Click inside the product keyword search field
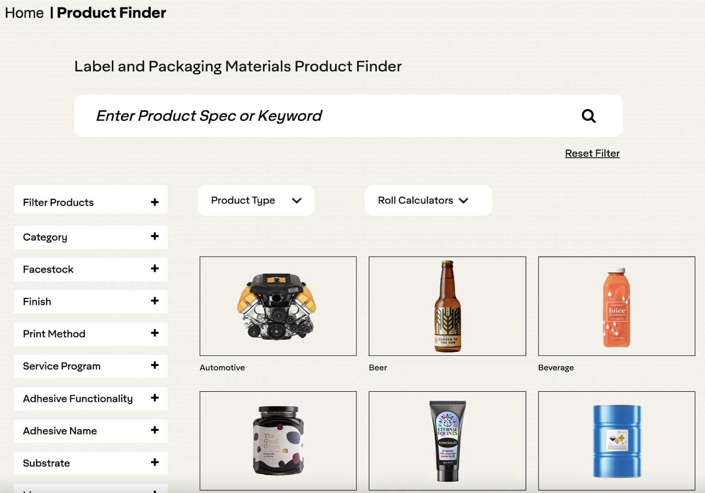Screen dimensions: 705x493 (x=308, y=116)
